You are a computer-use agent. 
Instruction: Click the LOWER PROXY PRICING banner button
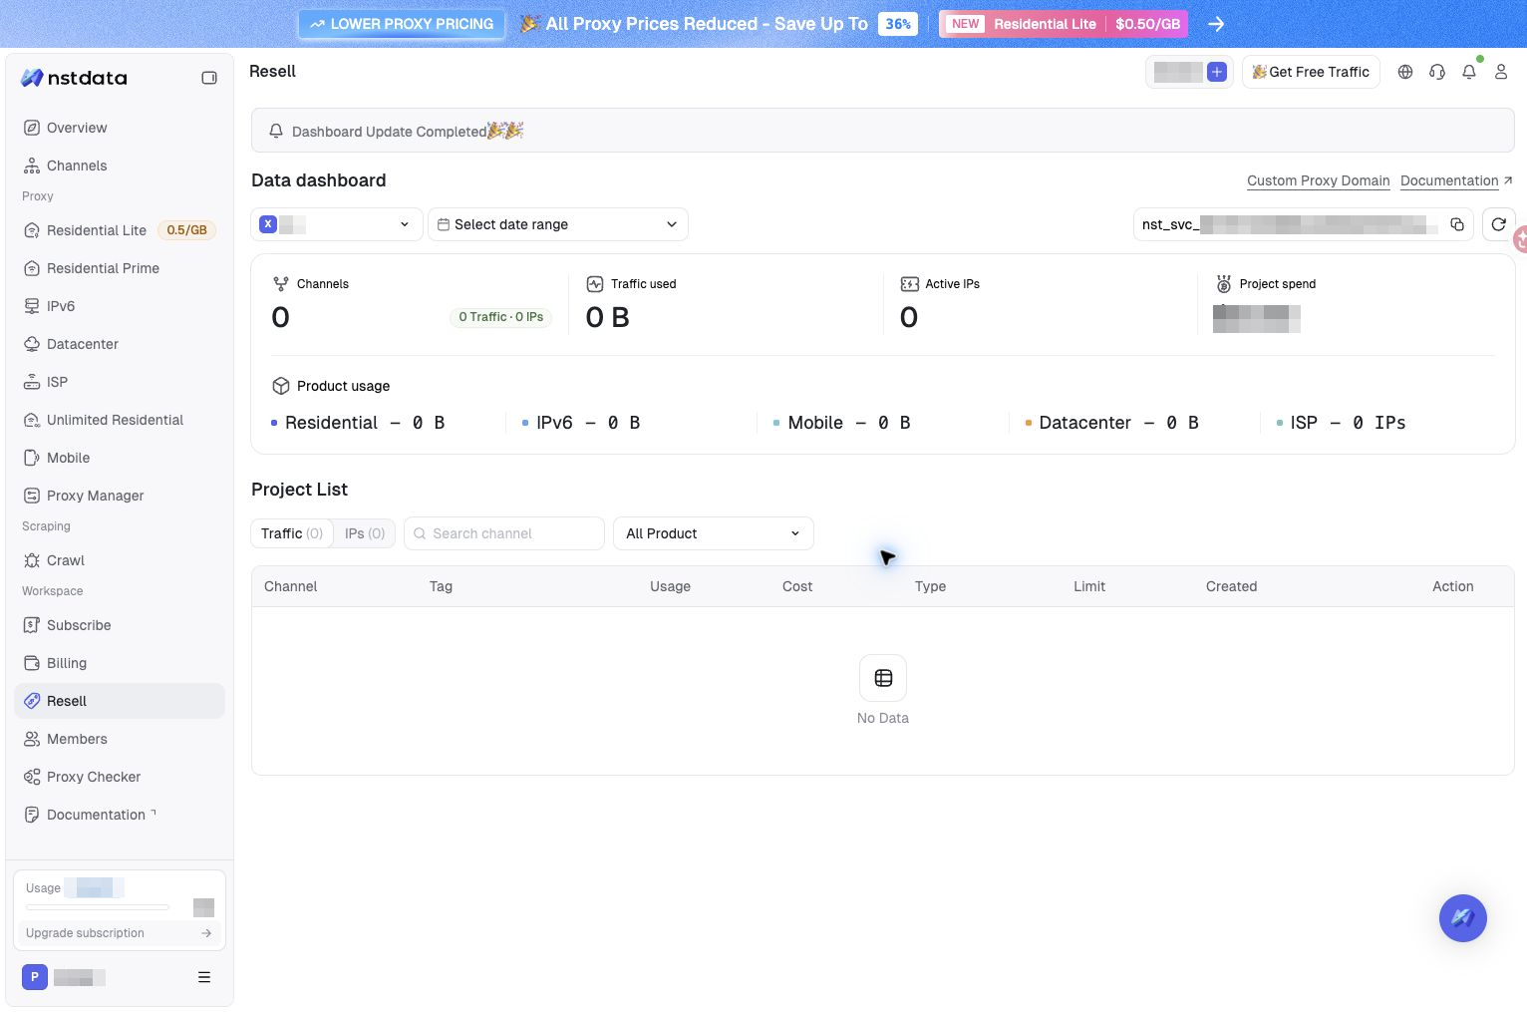point(402,24)
